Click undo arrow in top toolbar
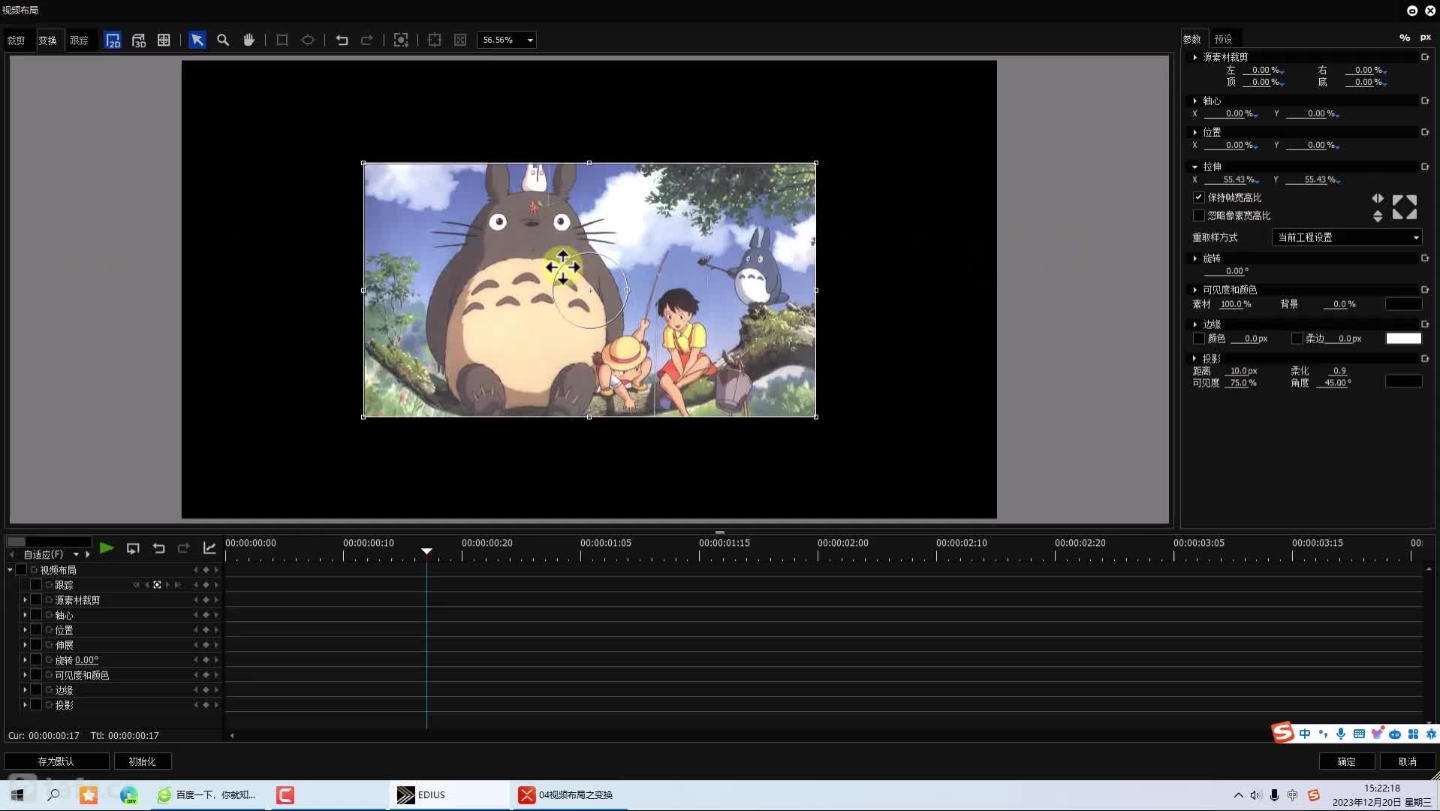 (342, 40)
